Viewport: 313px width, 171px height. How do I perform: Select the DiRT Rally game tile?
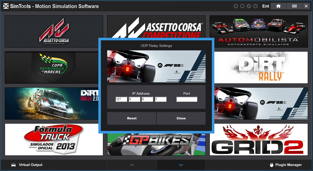tap(261, 67)
